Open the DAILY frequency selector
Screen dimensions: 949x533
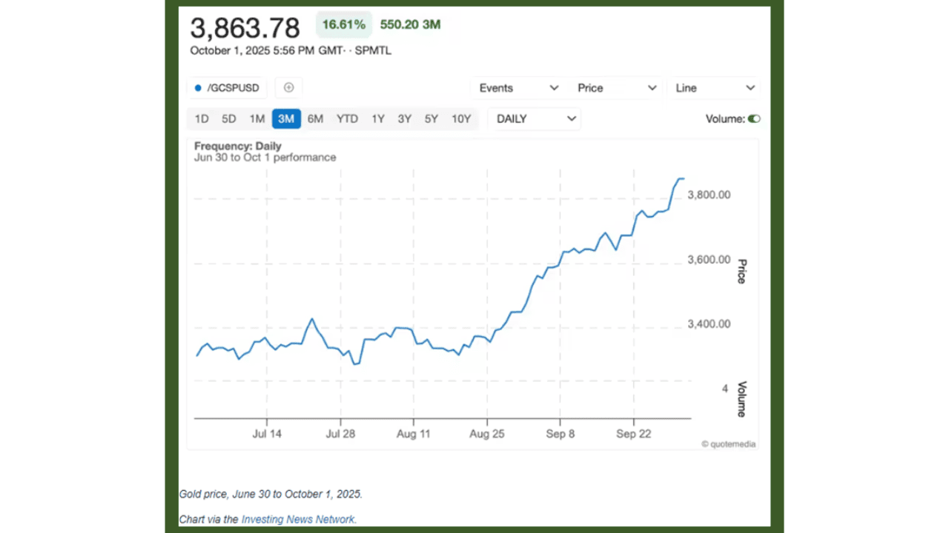[535, 118]
